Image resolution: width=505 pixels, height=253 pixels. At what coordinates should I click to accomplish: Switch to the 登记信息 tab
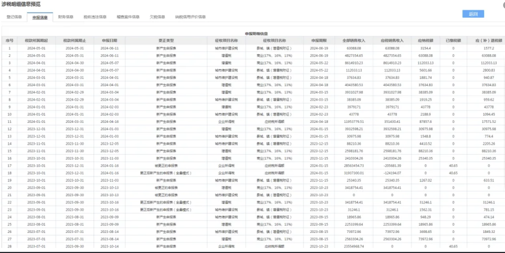coord(14,17)
